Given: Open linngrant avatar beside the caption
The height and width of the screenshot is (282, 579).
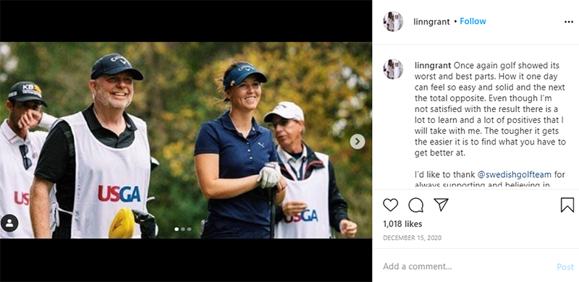Looking at the screenshot, I should point(393,69).
